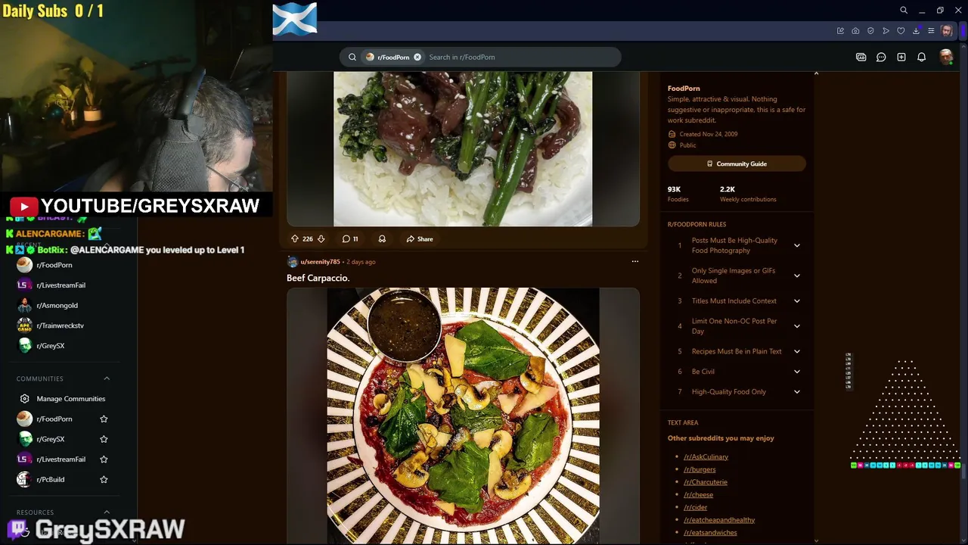Open r/FoodPorn in Recent list
This screenshot has width=968, height=545.
tap(54, 265)
